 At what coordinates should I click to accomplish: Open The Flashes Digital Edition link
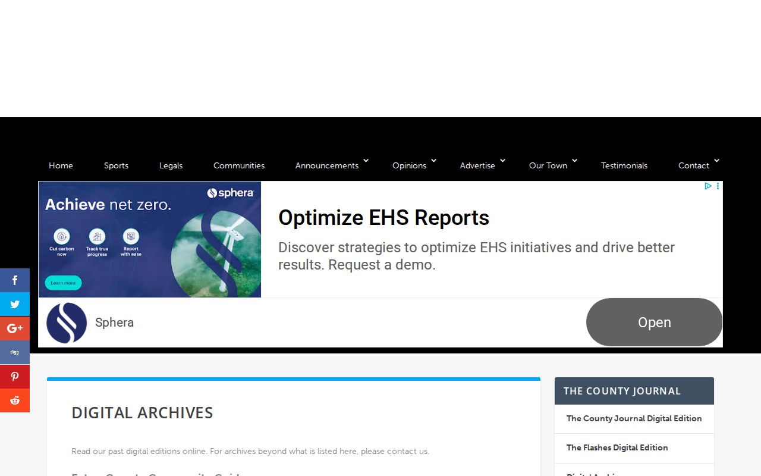[617, 447]
